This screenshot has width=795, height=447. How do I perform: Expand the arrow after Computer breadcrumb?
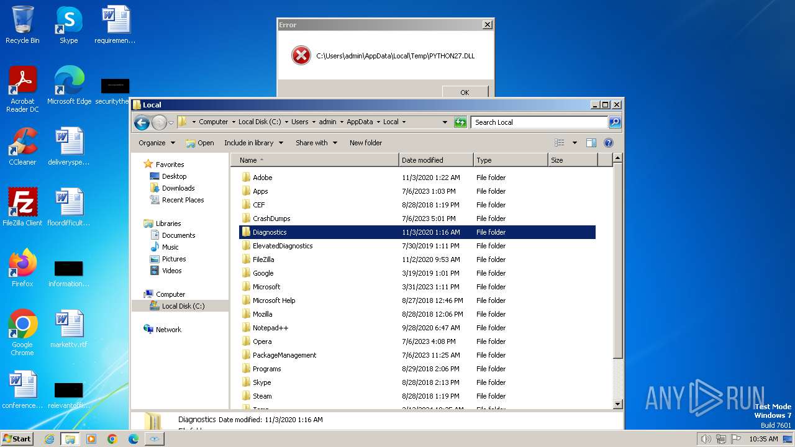tap(233, 122)
